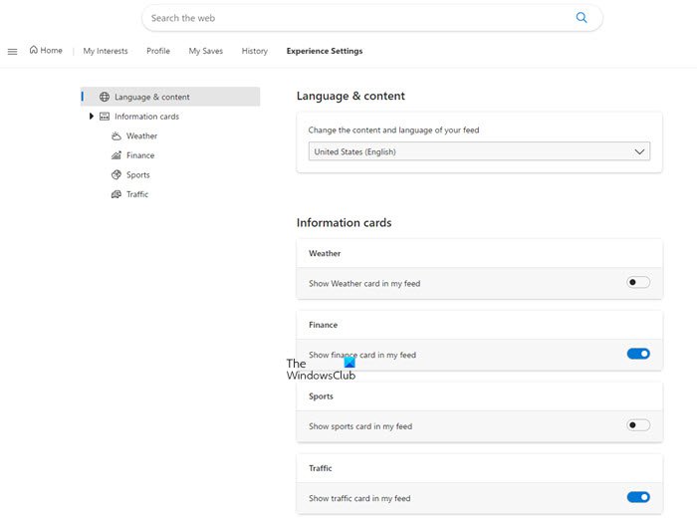Click the globe icon for Language & content
The width and height of the screenshot is (697, 526).
click(x=105, y=97)
